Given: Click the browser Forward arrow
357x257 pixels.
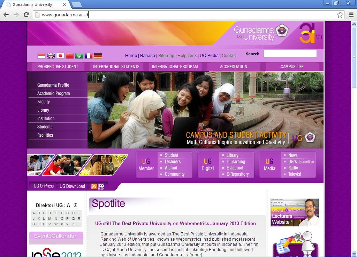Looking at the screenshot, I should pyautogui.click(x=16, y=15).
